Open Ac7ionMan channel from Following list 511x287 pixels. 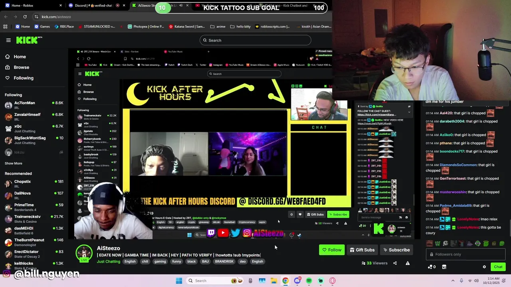pos(34,105)
